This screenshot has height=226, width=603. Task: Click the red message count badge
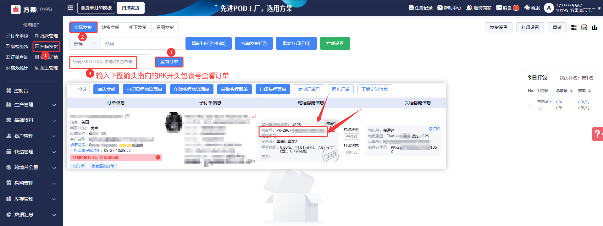516,8
